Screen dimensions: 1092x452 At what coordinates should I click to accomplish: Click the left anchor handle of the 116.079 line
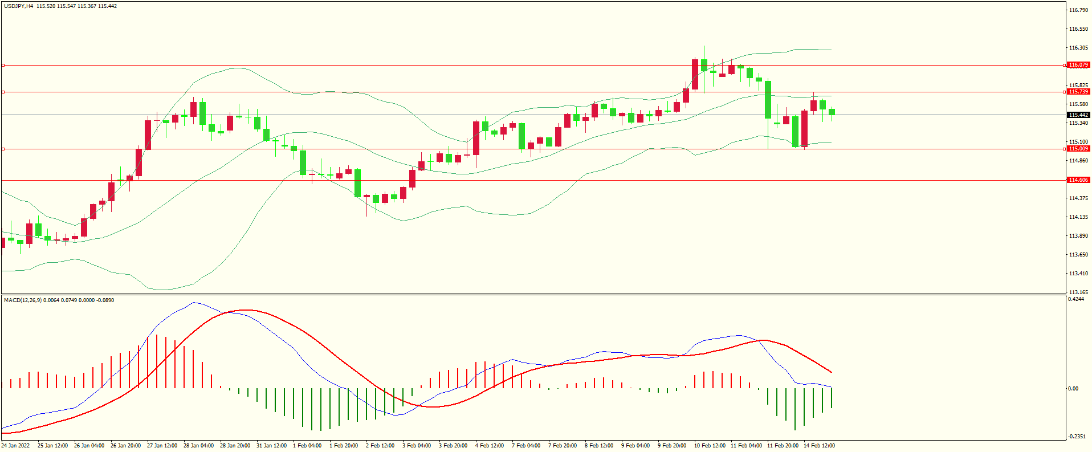pos(3,65)
